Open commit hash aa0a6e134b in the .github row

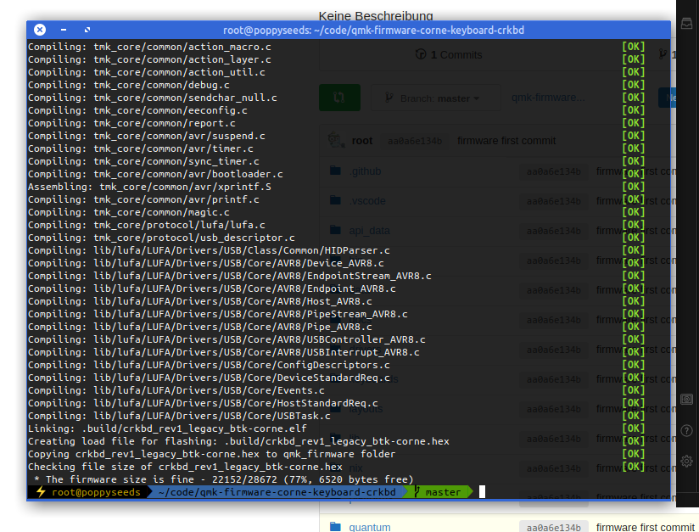554,171
